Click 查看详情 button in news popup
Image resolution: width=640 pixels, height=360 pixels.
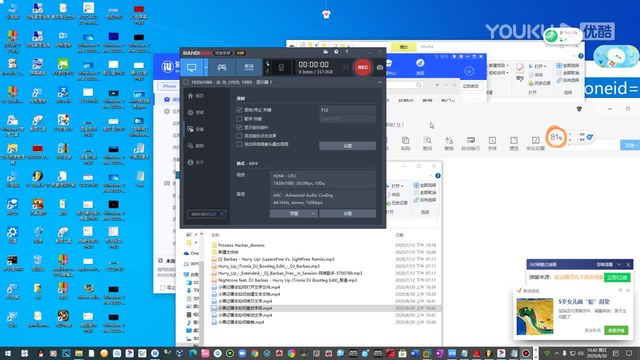point(616,330)
